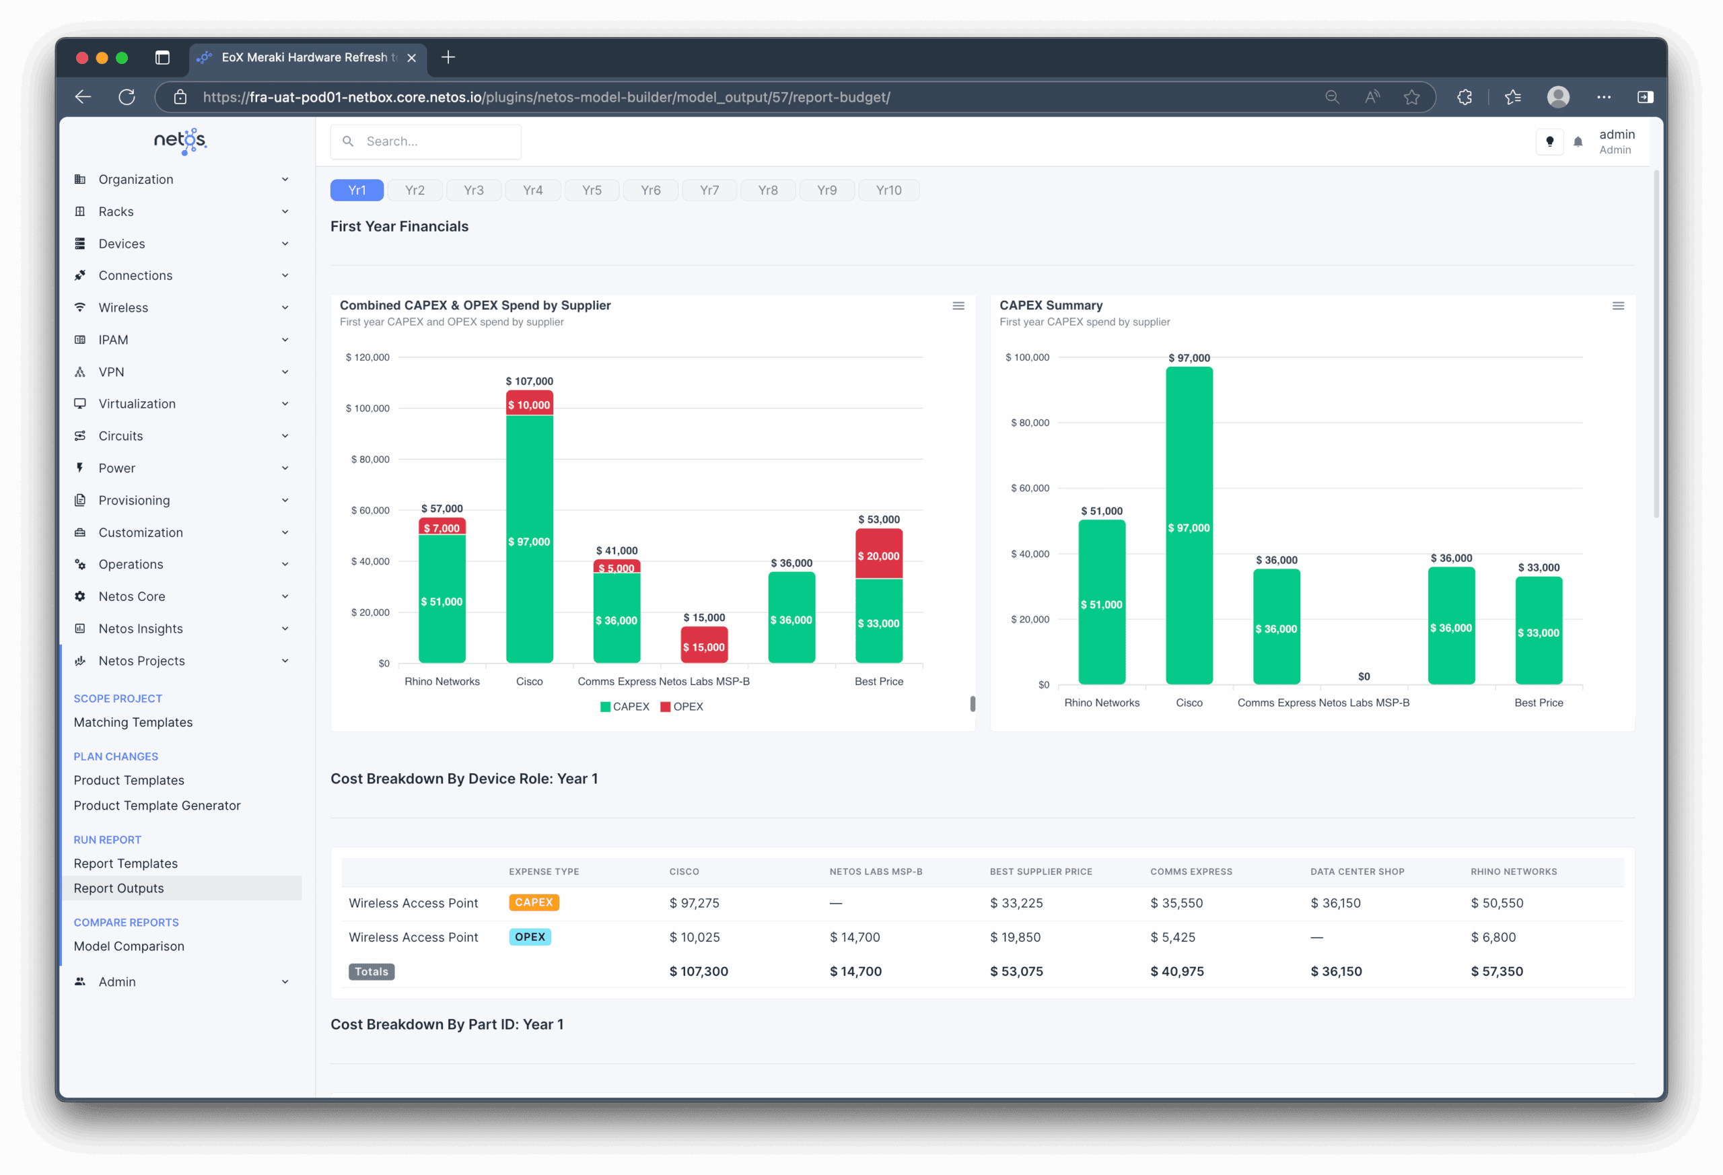Screen dimensions: 1723x1175
Task: Expand the Wireless sidebar menu
Action: (x=182, y=308)
